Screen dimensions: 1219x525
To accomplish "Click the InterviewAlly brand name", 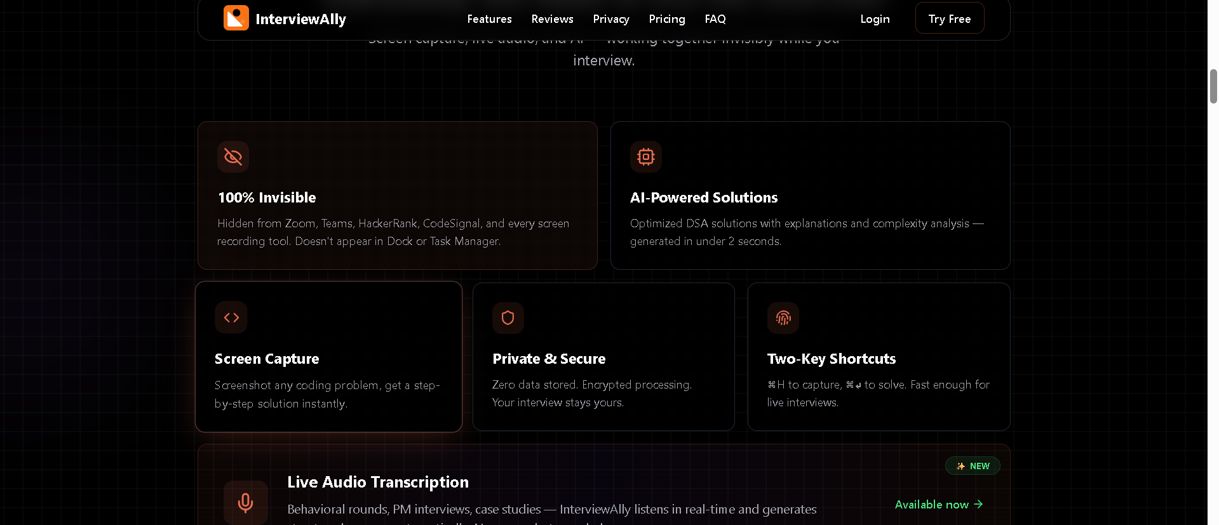I will point(300,19).
